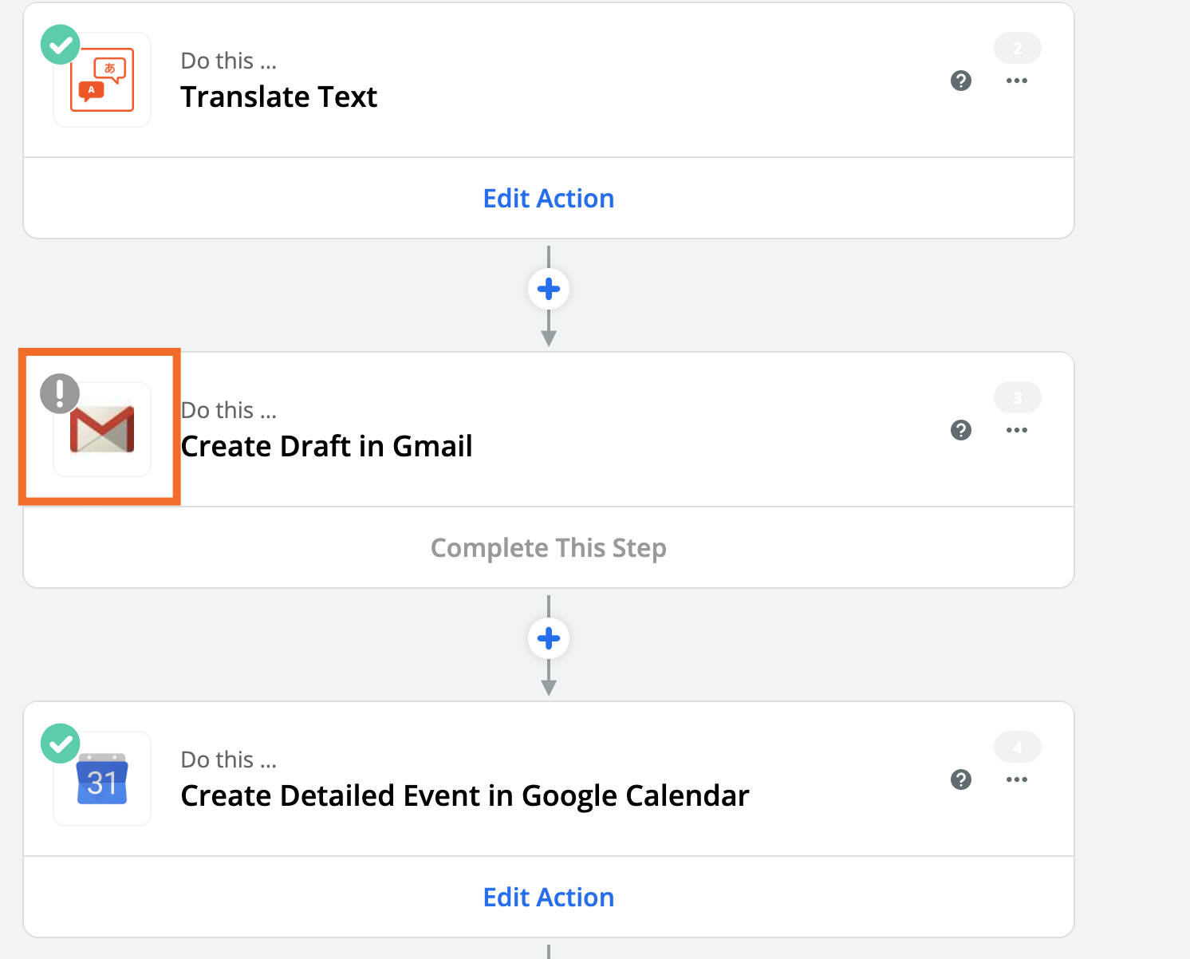Viewport: 1190px width, 959px height.
Task: Click warning exclamation badge on Gmail step
Action: point(60,393)
